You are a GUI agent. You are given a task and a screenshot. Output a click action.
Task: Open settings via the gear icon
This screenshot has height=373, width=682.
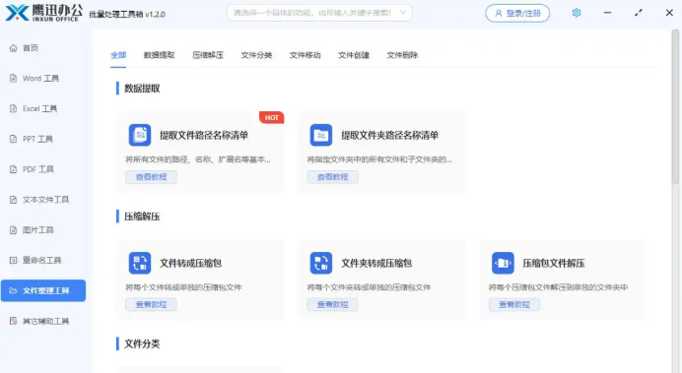pos(577,13)
